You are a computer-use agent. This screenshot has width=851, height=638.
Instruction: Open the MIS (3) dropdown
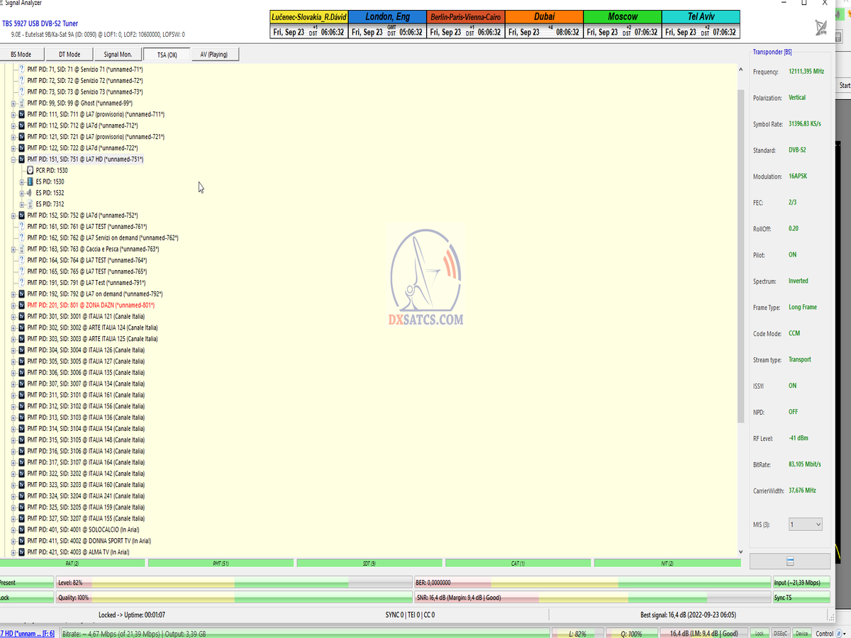click(x=806, y=525)
